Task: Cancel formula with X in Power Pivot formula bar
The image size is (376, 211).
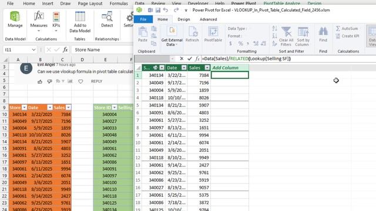Action: pos(182,59)
